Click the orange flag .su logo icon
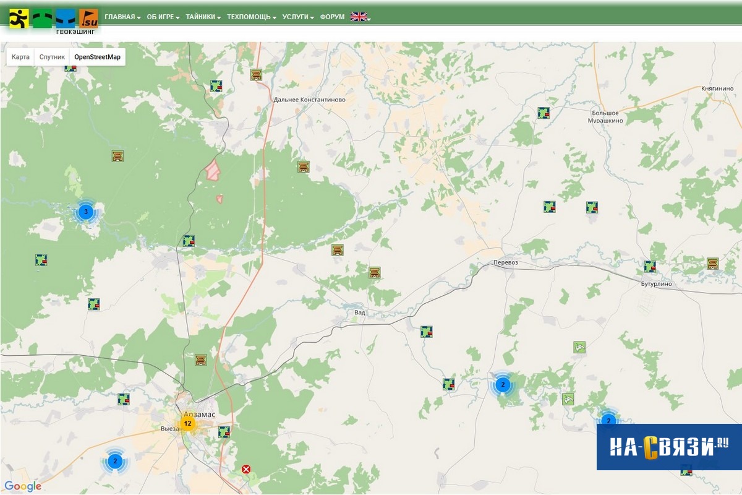This screenshot has height=495, width=742. click(88, 19)
